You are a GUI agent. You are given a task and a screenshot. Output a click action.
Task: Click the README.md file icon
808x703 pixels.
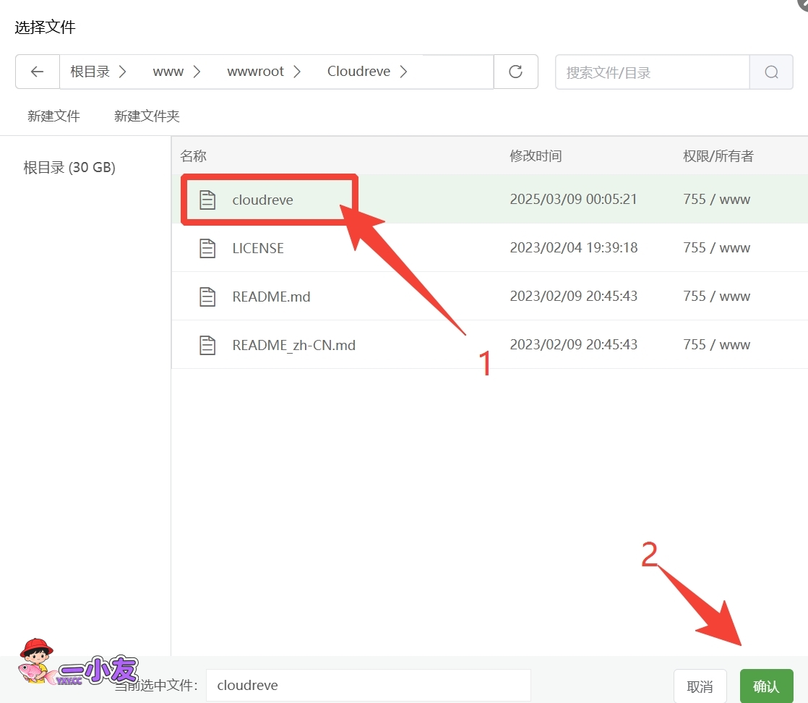click(x=207, y=297)
